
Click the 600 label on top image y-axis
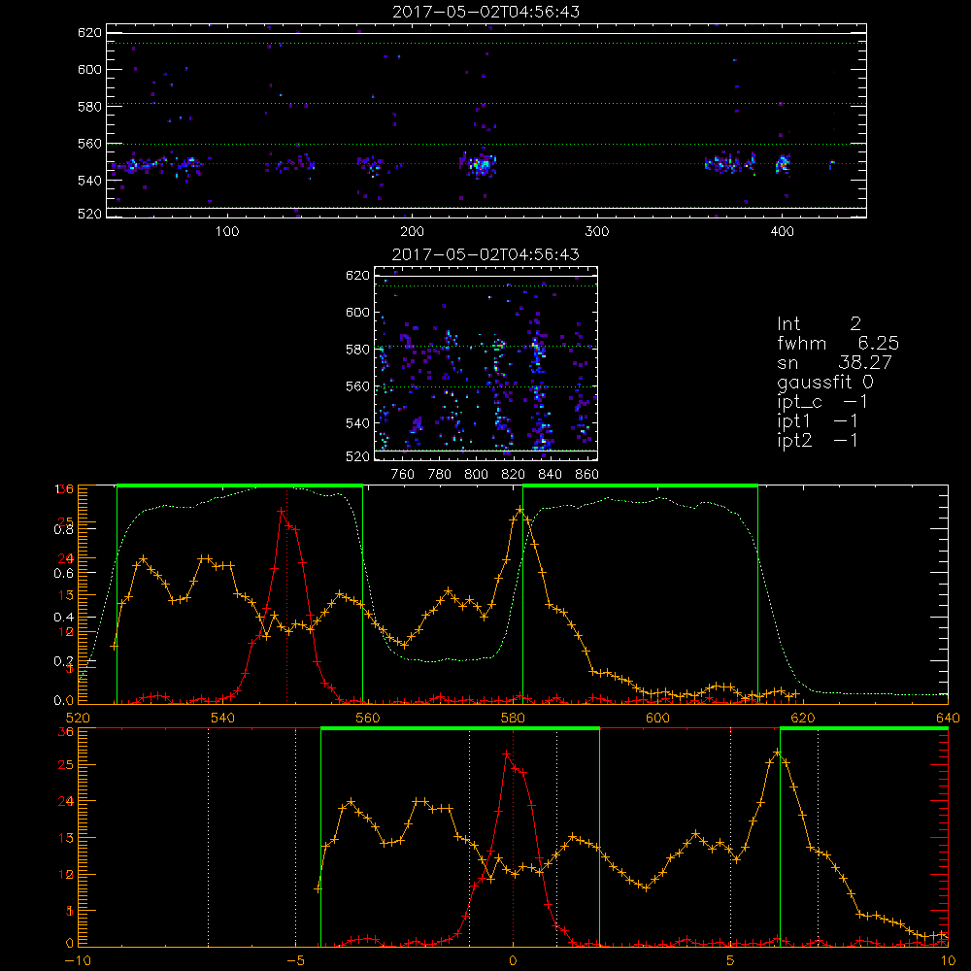coord(89,69)
